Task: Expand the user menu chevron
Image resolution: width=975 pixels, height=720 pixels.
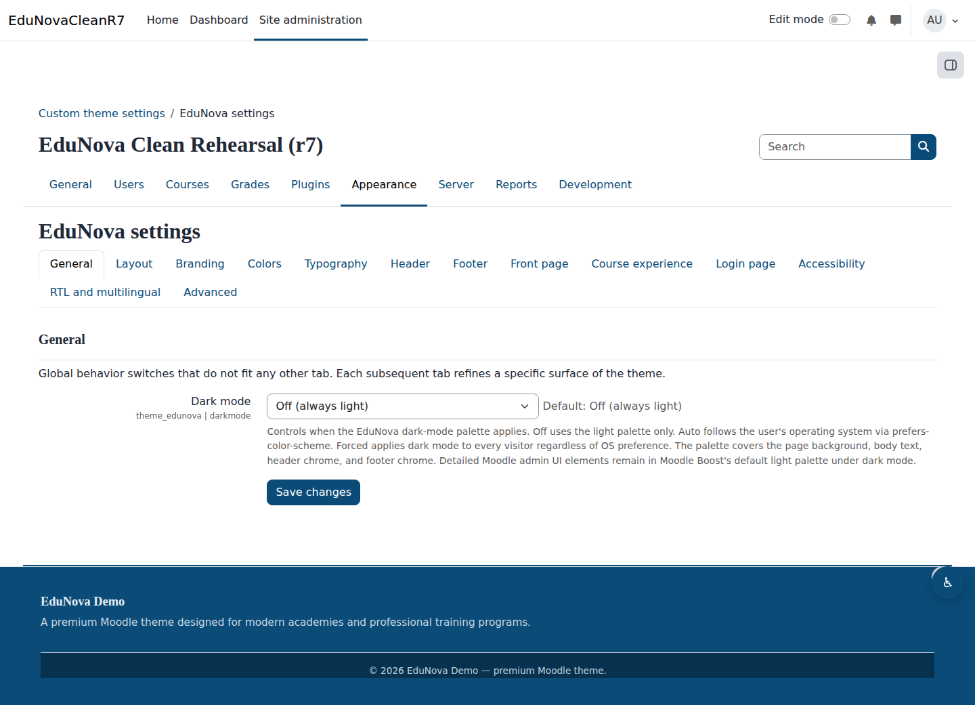Action: pos(955,21)
